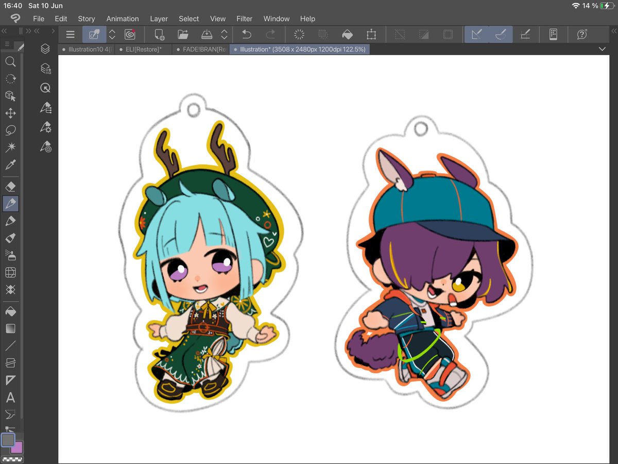Select the Blend tool
618x464 pixels.
[x=10, y=289]
